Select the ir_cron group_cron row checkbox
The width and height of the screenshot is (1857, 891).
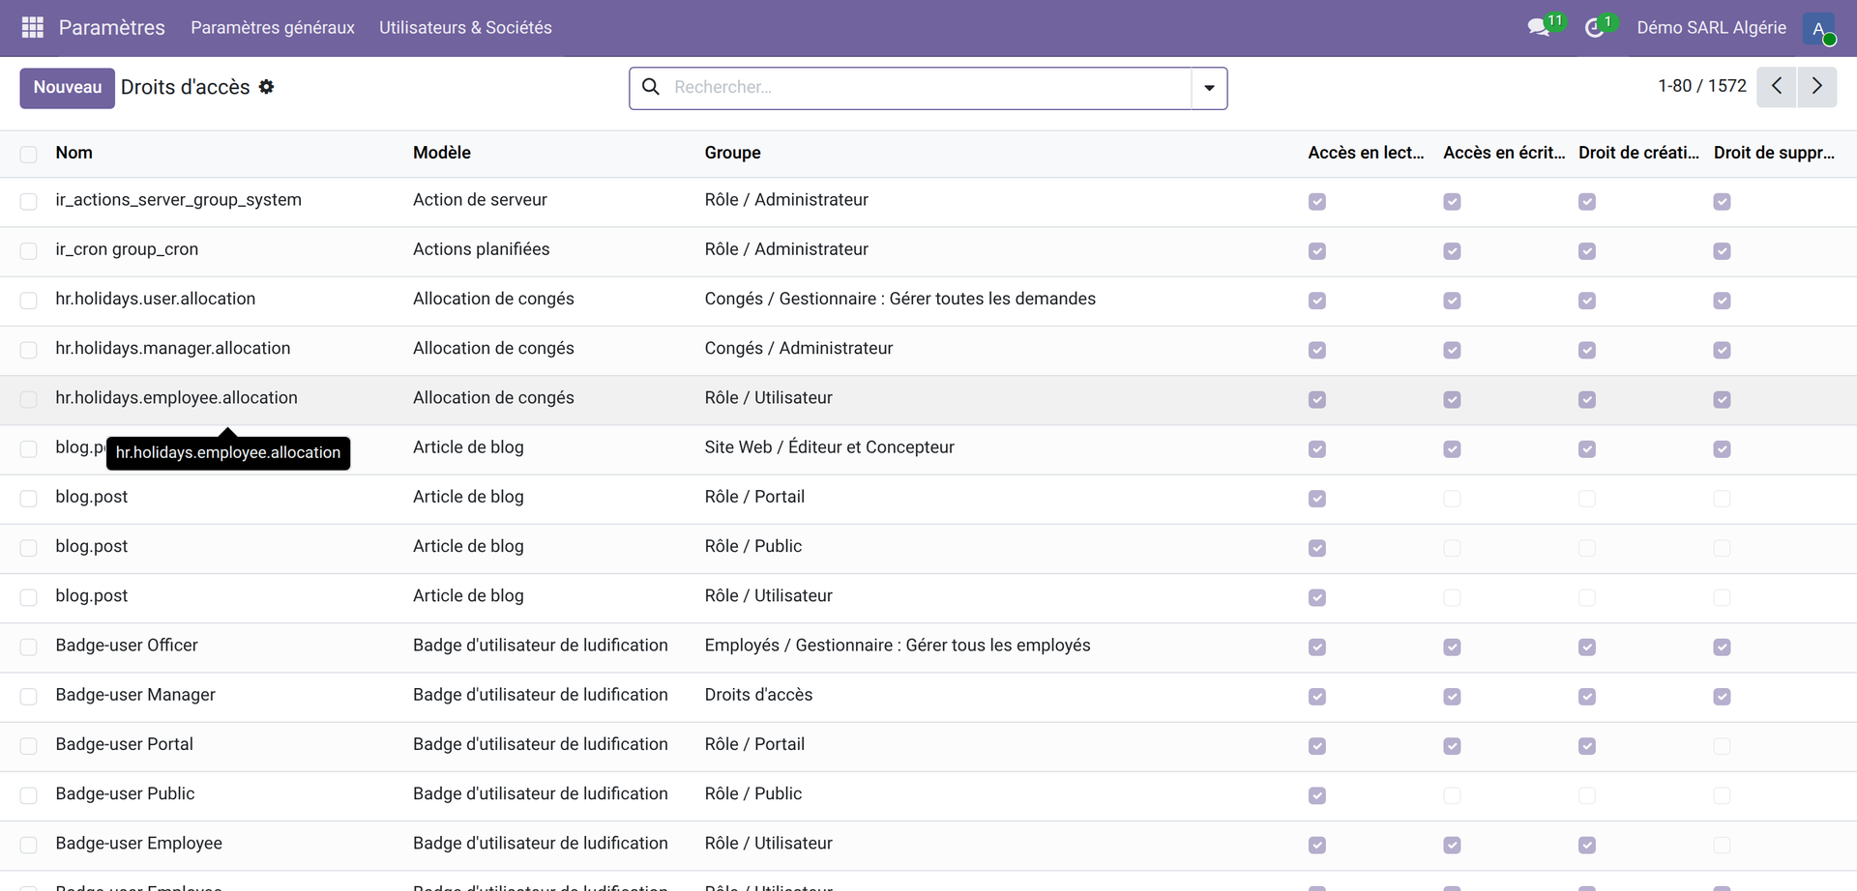click(29, 250)
